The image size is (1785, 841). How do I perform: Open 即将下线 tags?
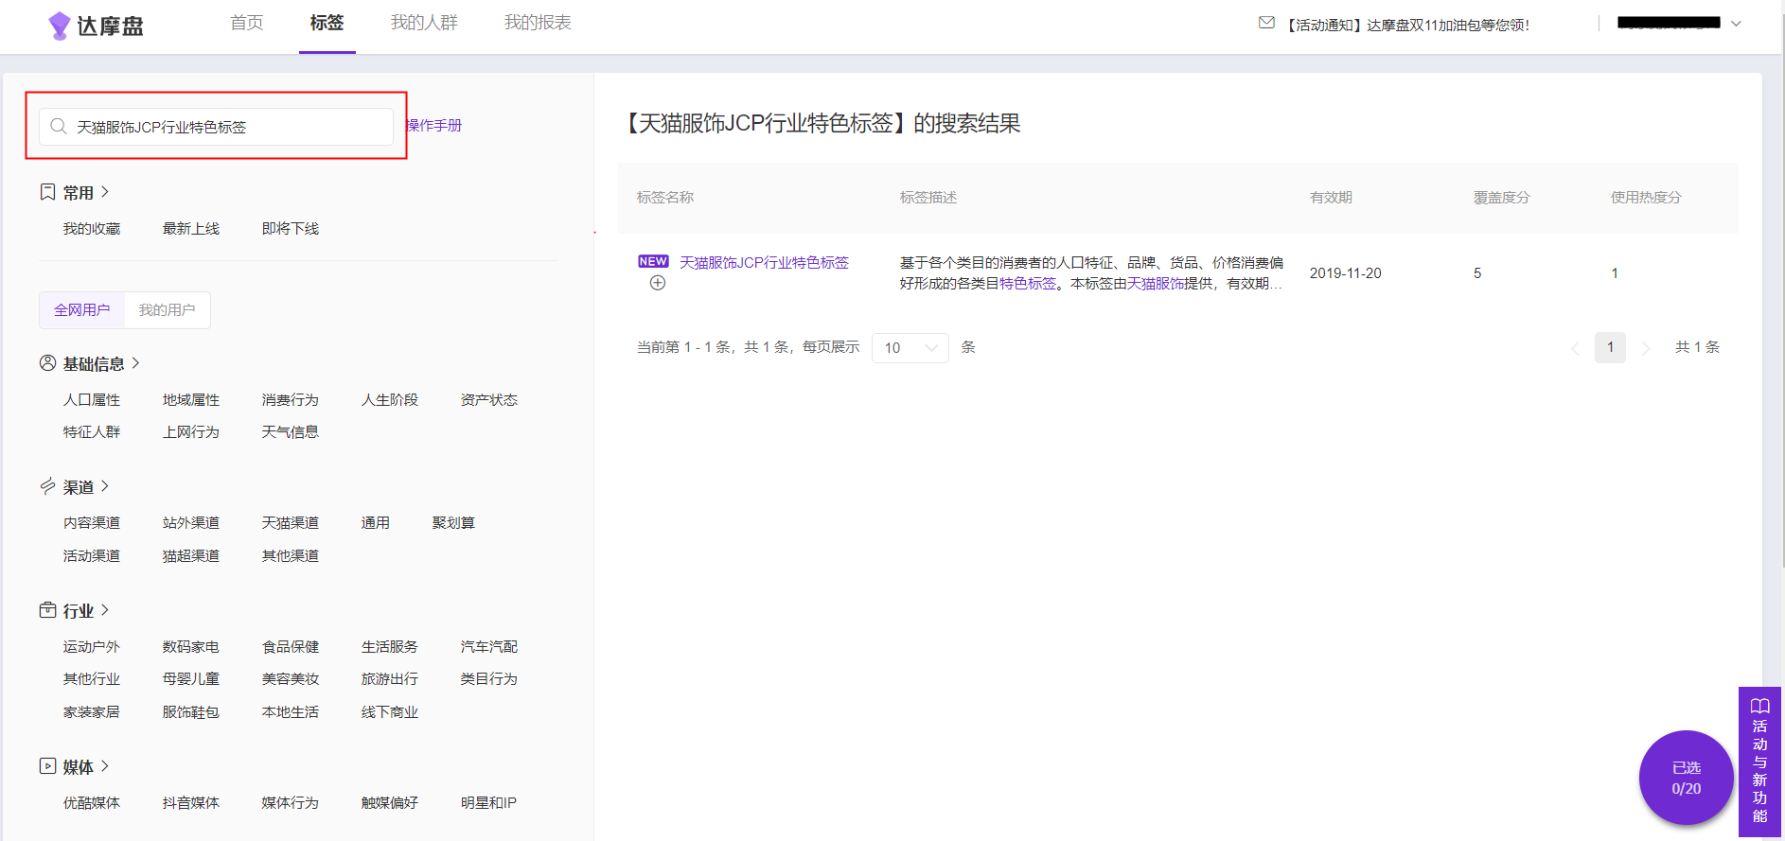click(291, 229)
